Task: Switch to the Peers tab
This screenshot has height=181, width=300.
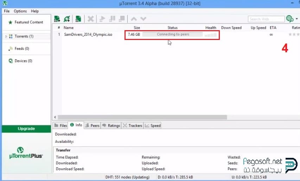Action: 92,126
